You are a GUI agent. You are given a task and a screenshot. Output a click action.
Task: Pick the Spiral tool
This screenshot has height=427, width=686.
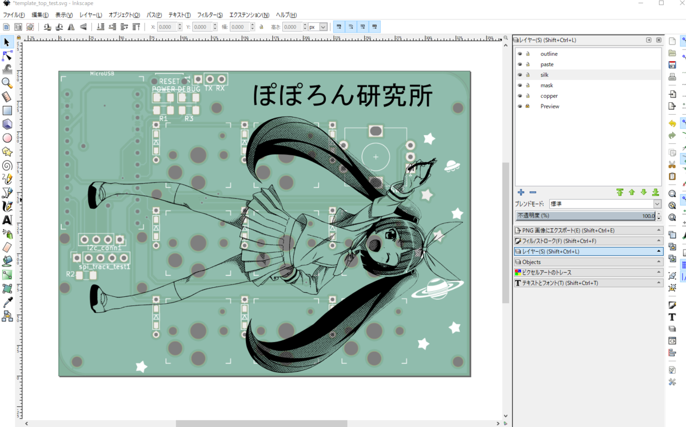pyautogui.click(x=7, y=165)
